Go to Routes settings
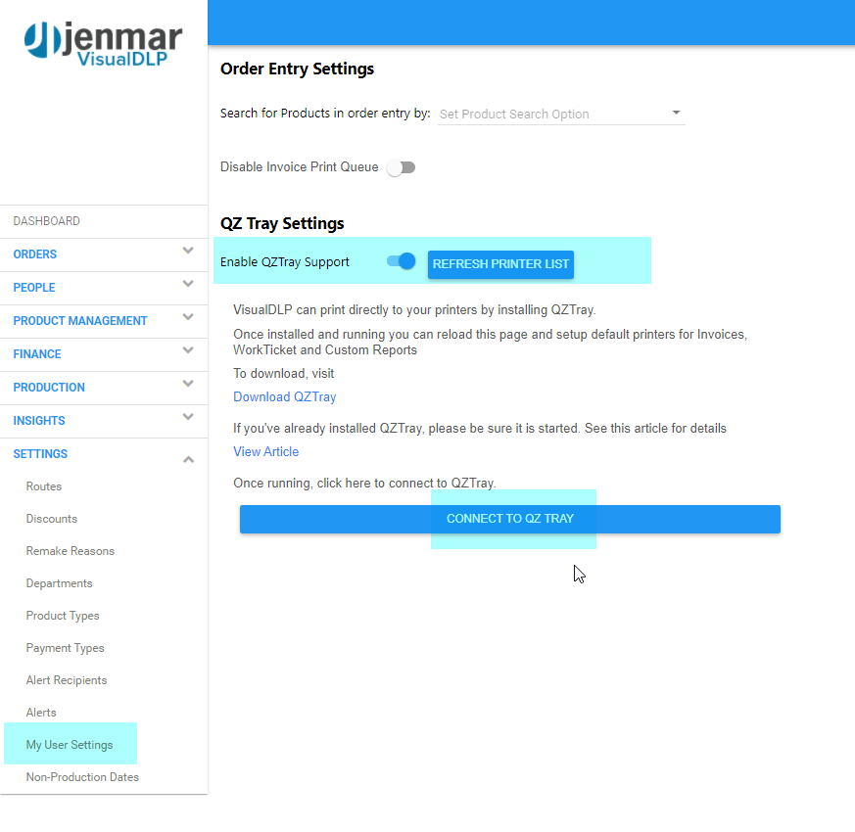 pyautogui.click(x=44, y=486)
